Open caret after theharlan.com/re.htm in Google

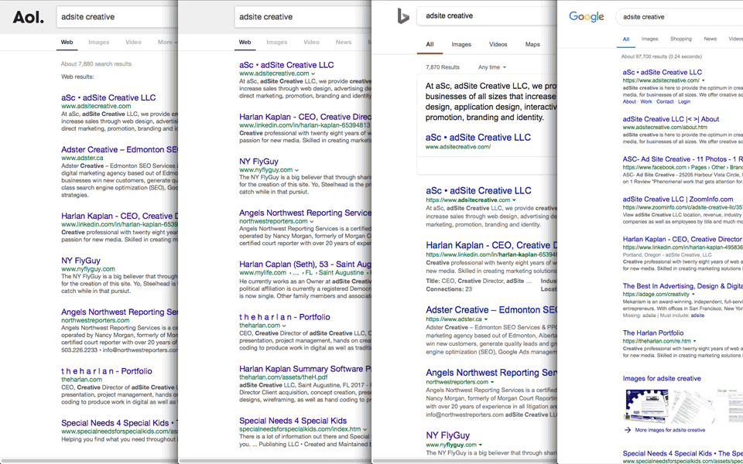[x=695, y=341]
